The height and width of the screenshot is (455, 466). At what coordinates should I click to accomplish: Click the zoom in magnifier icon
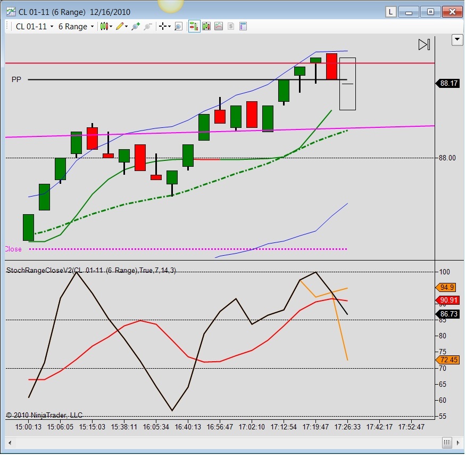tap(136, 27)
